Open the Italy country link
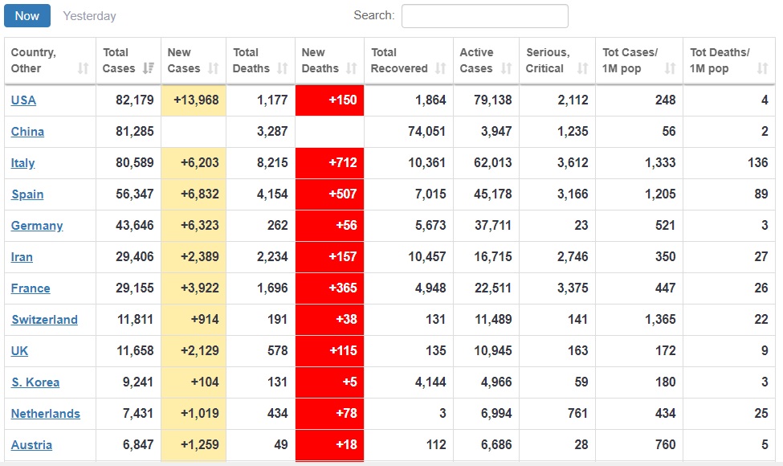This screenshot has height=466, width=783. (x=23, y=163)
